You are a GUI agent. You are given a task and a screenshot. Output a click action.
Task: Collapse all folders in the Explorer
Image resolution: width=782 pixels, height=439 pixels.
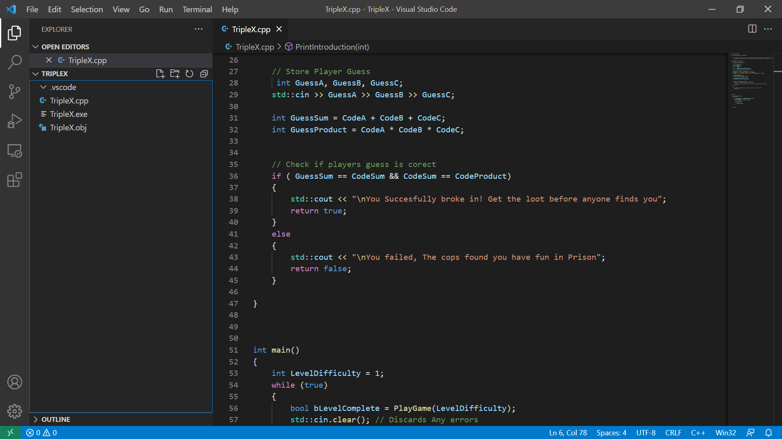click(204, 74)
